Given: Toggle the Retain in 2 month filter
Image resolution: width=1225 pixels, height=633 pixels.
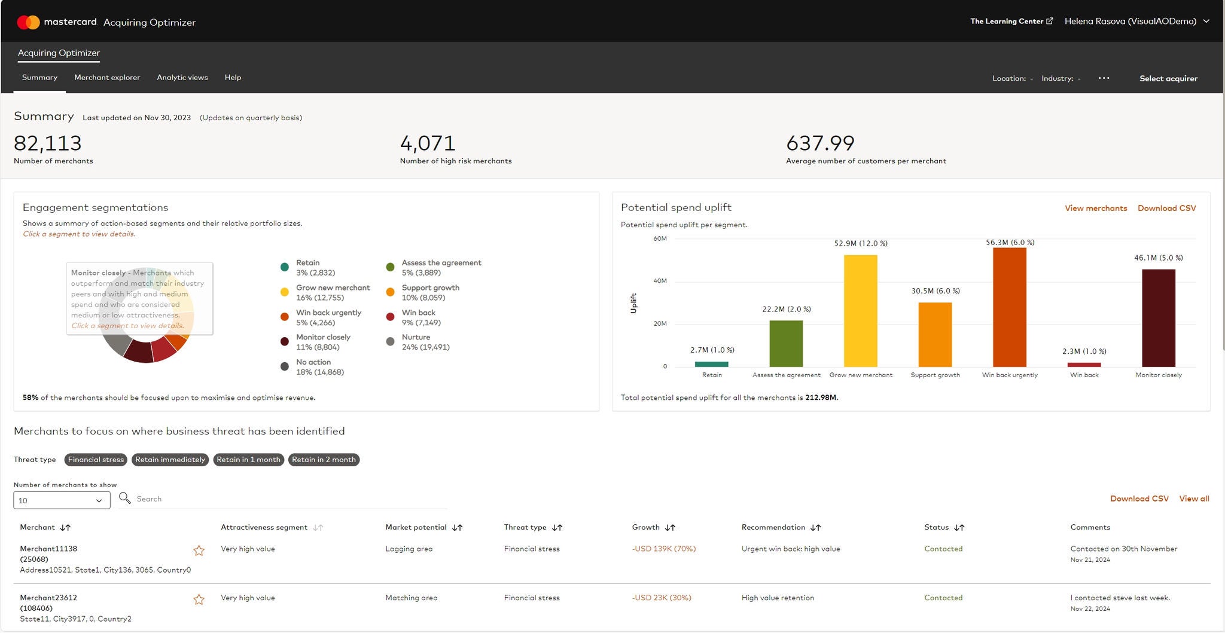Looking at the screenshot, I should [324, 460].
